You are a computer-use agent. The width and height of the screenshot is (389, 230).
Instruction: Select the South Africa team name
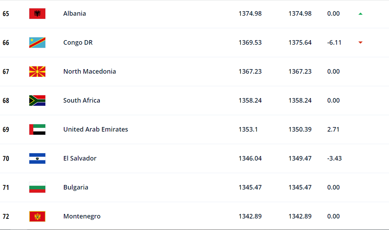82,100
